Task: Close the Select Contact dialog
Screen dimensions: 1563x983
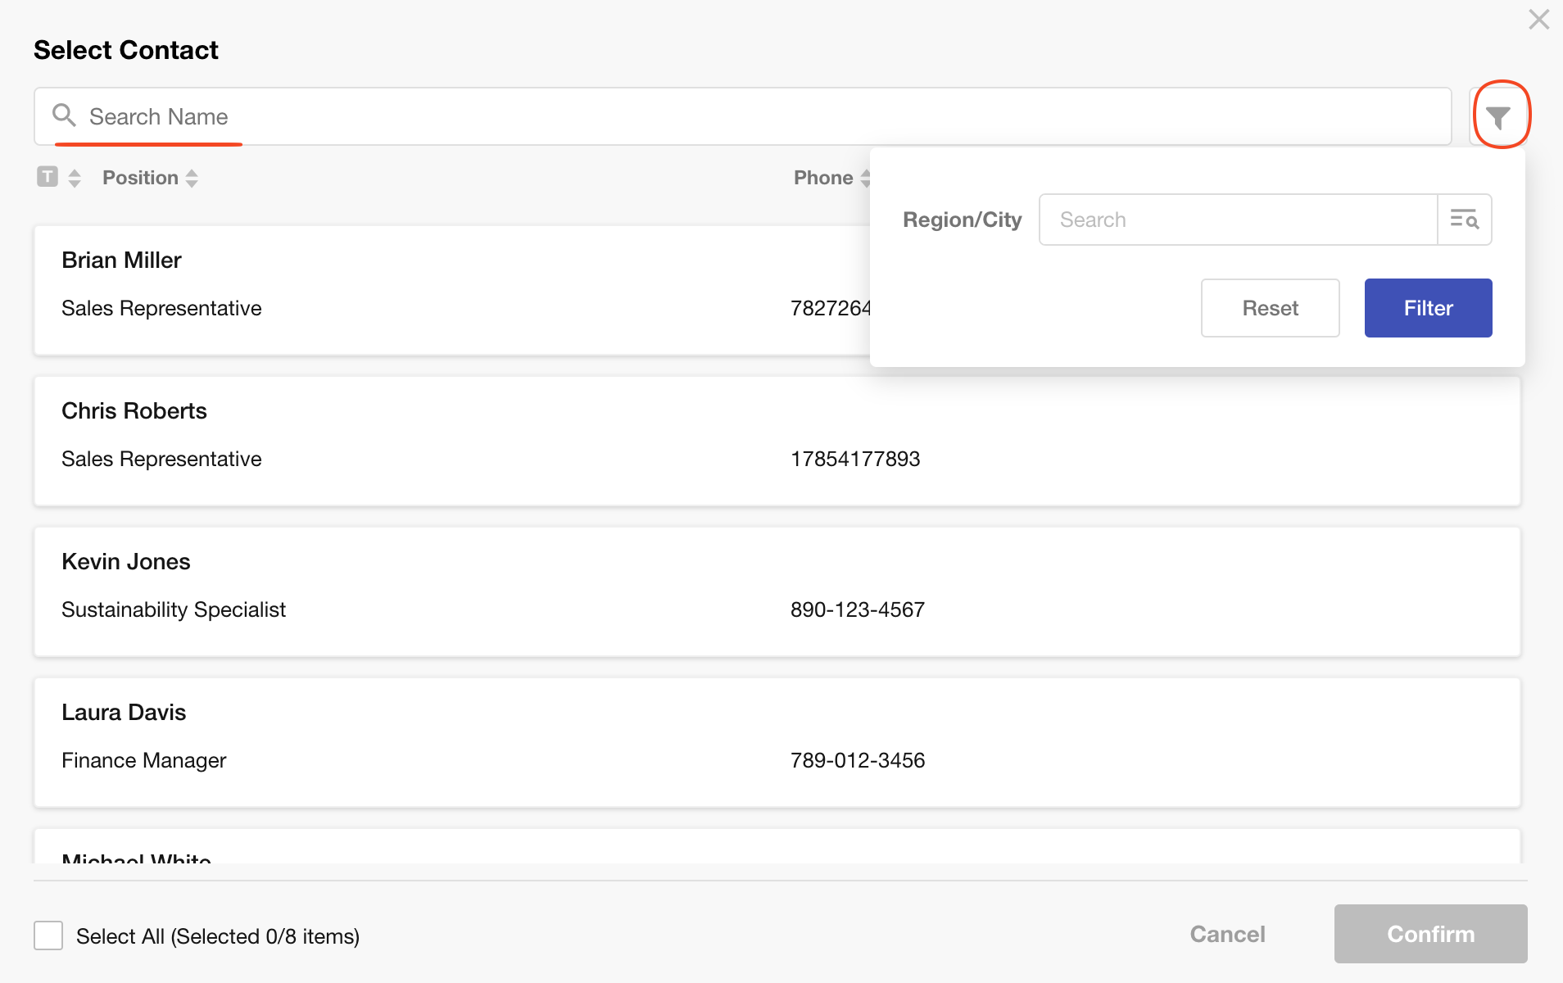Action: [1538, 20]
